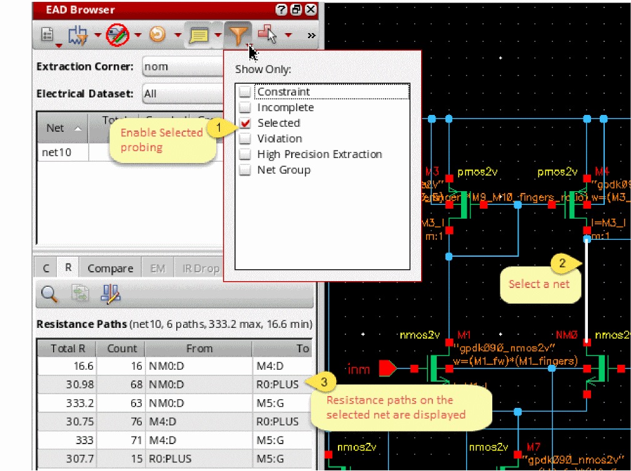Click the orange refresh arrow icon
This screenshot has width=631, height=471.
(157, 36)
